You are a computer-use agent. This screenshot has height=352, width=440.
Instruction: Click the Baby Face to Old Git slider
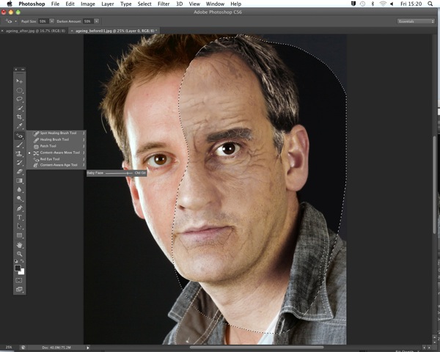pos(119,173)
